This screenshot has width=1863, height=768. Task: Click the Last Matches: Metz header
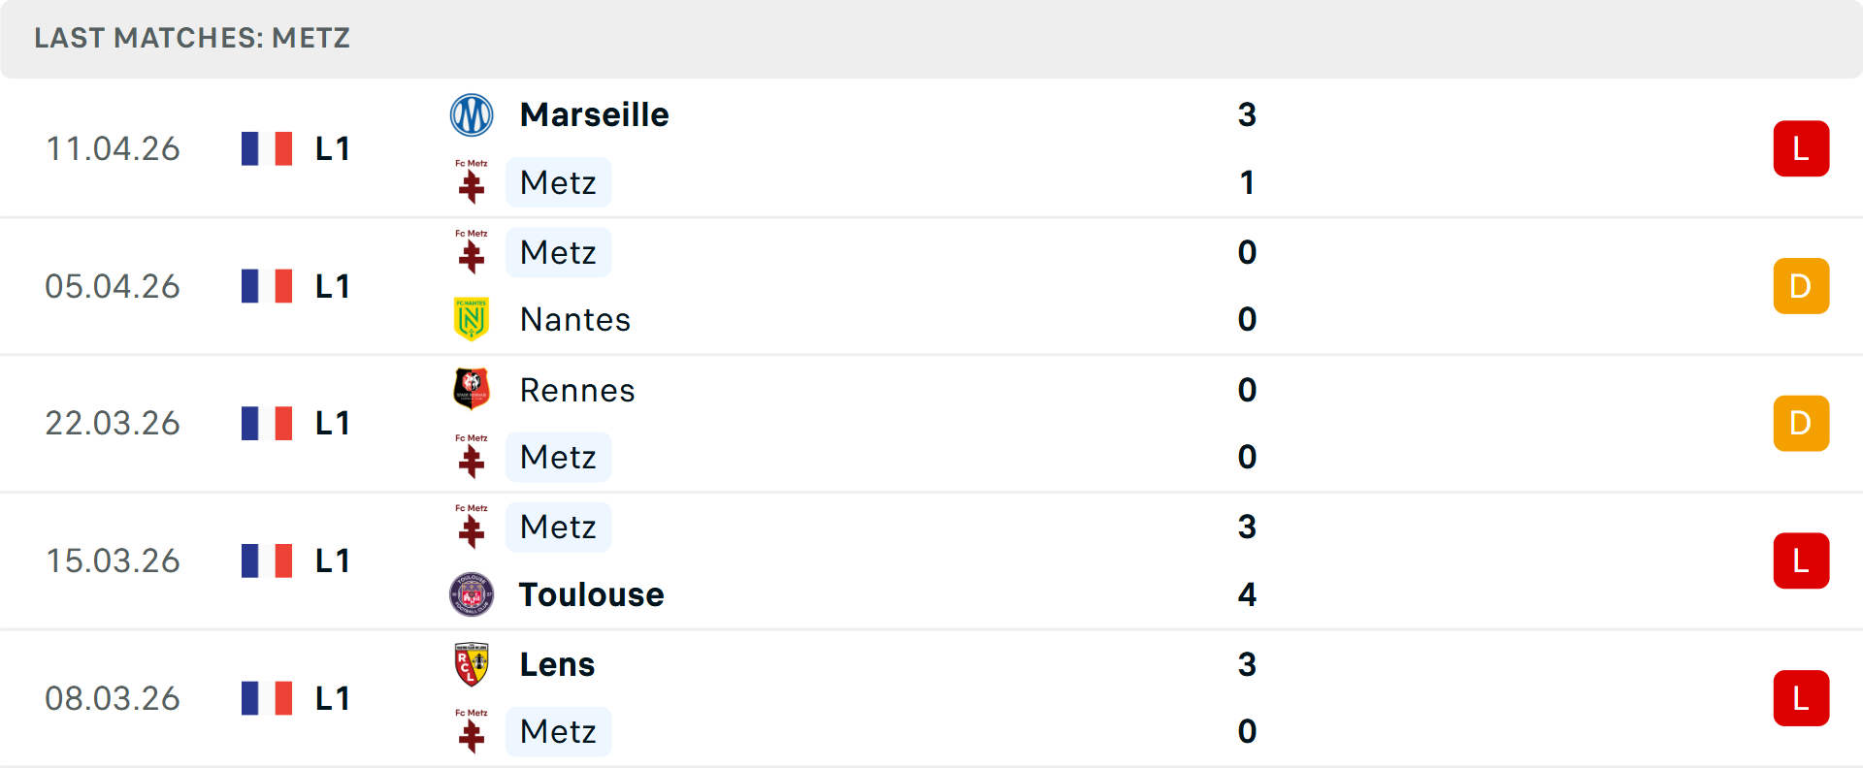192,38
